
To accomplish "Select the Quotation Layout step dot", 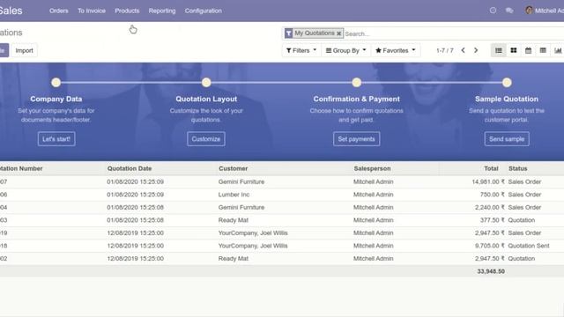I will pyautogui.click(x=206, y=83).
